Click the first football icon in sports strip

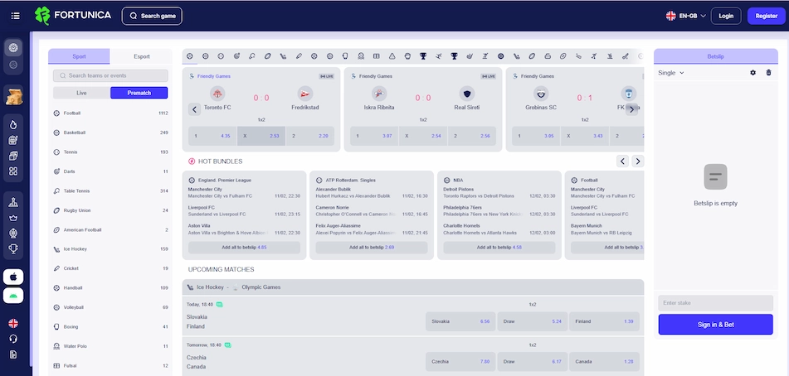(190, 56)
